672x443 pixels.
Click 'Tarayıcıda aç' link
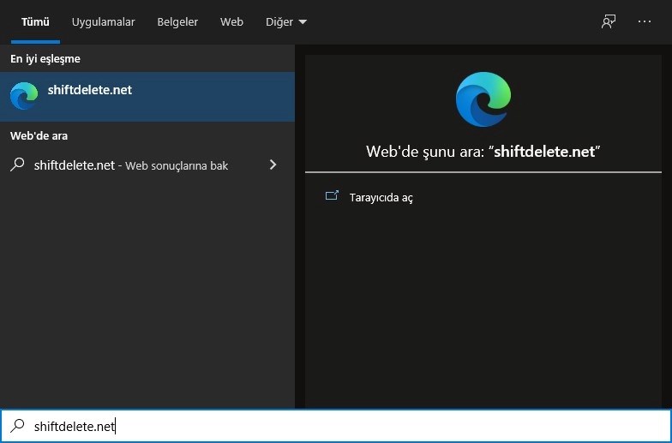click(381, 197)
